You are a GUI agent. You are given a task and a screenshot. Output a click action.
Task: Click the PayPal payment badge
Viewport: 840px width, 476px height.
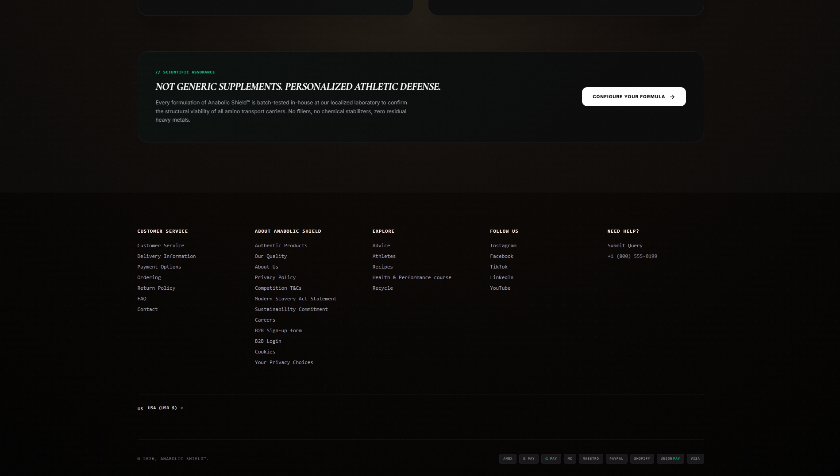click(617, 459)
